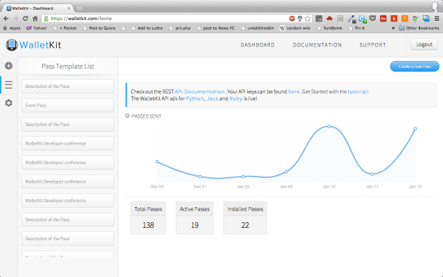Click the unedditreddit bookmark
This screenshot has width=443, height=277.
pyautogui.click(x=257, y=28)
